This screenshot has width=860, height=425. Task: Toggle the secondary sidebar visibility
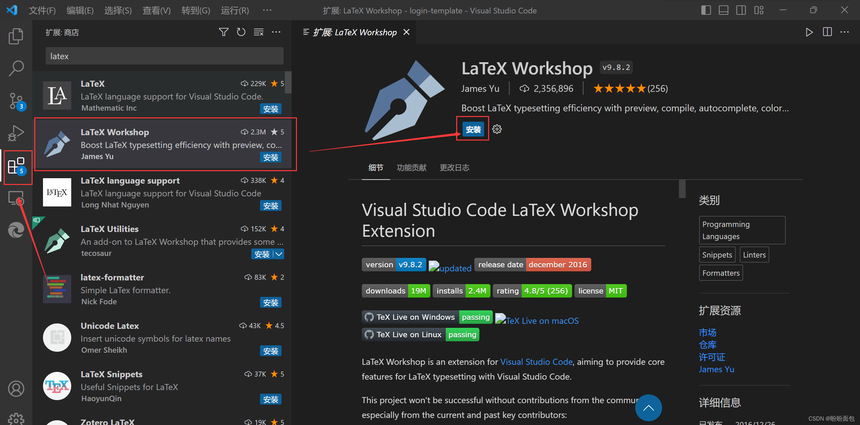(741, 10)
